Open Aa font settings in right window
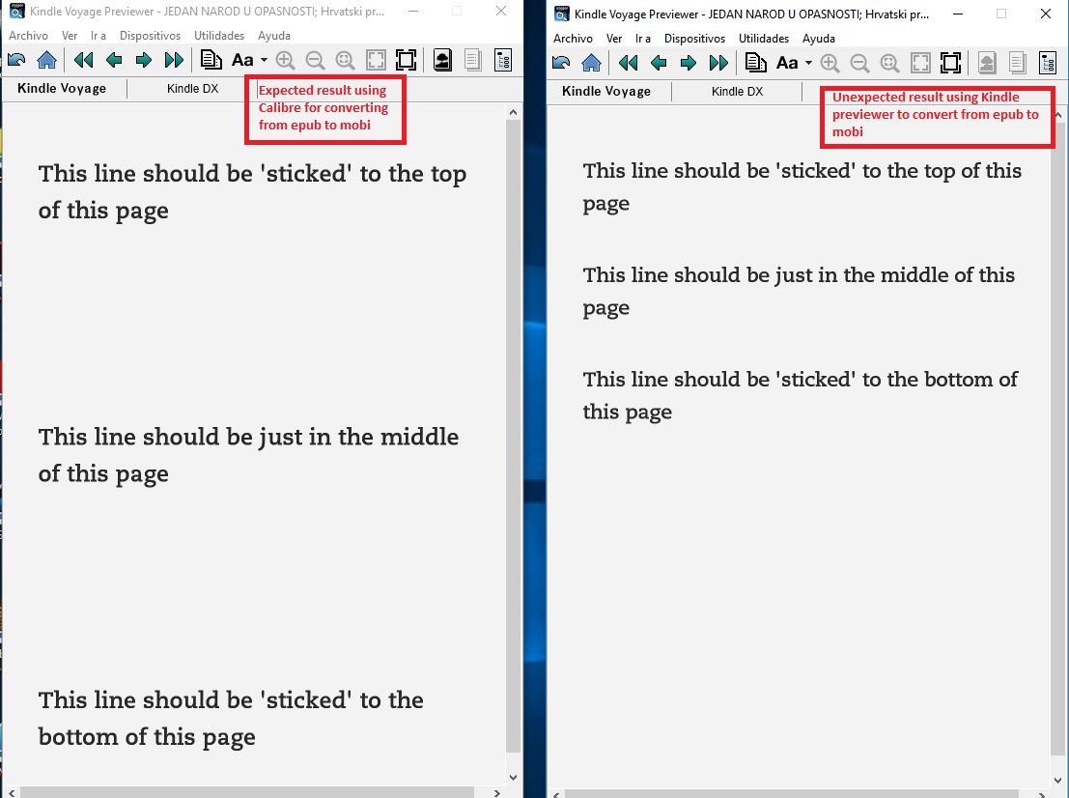Viewport: 1069px width, 798px height. pos(787,64)
